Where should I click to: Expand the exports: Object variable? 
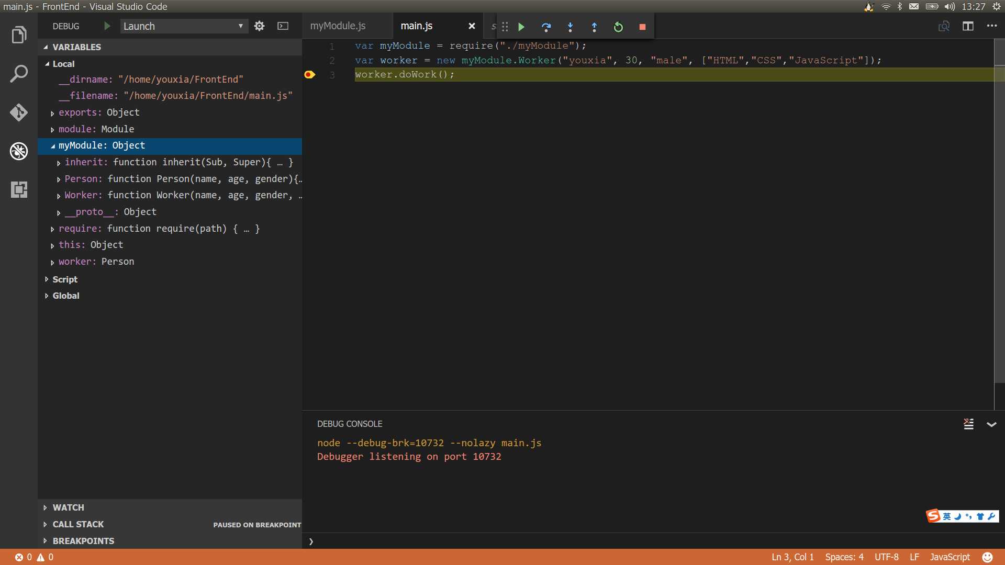52,113
